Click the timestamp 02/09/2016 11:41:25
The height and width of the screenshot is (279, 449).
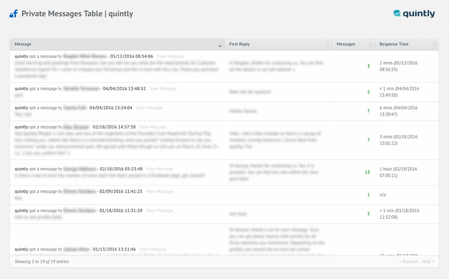tap(121, 191)
